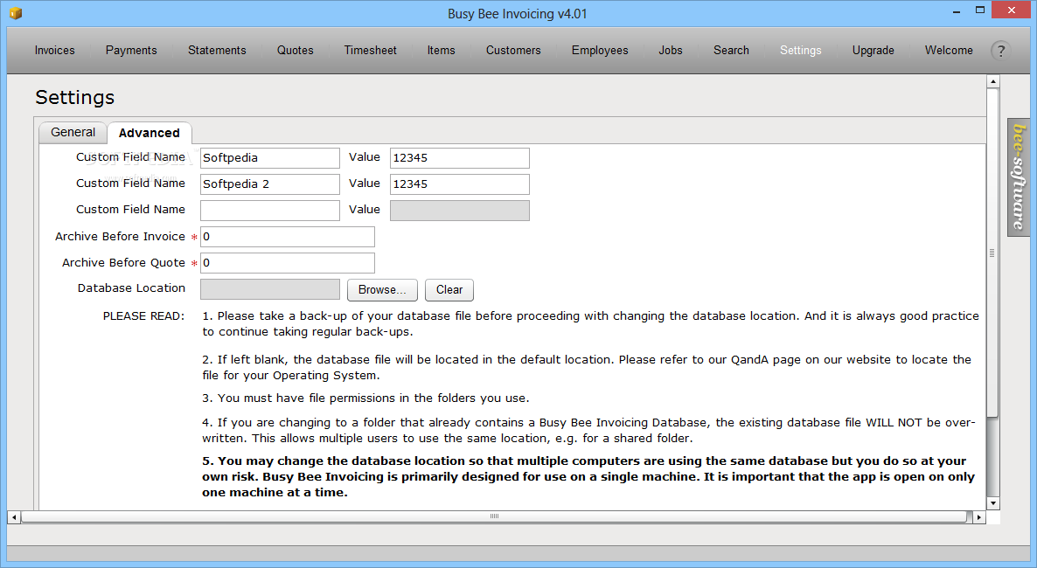Switch to the Quotes section

295,51
